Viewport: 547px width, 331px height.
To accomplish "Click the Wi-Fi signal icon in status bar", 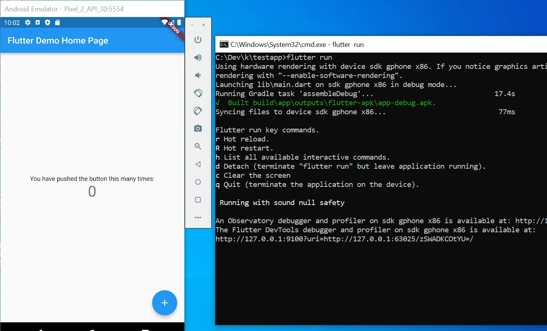I will [x=164, y=22].
